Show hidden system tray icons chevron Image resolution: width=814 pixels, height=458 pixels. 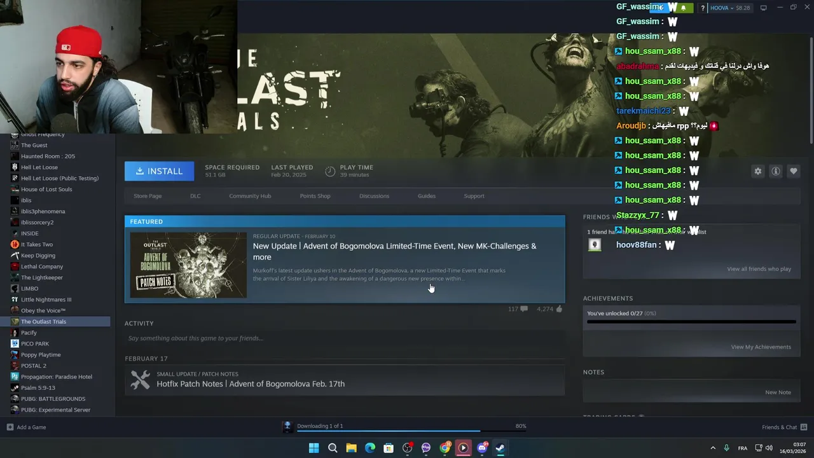click(712, 448)
